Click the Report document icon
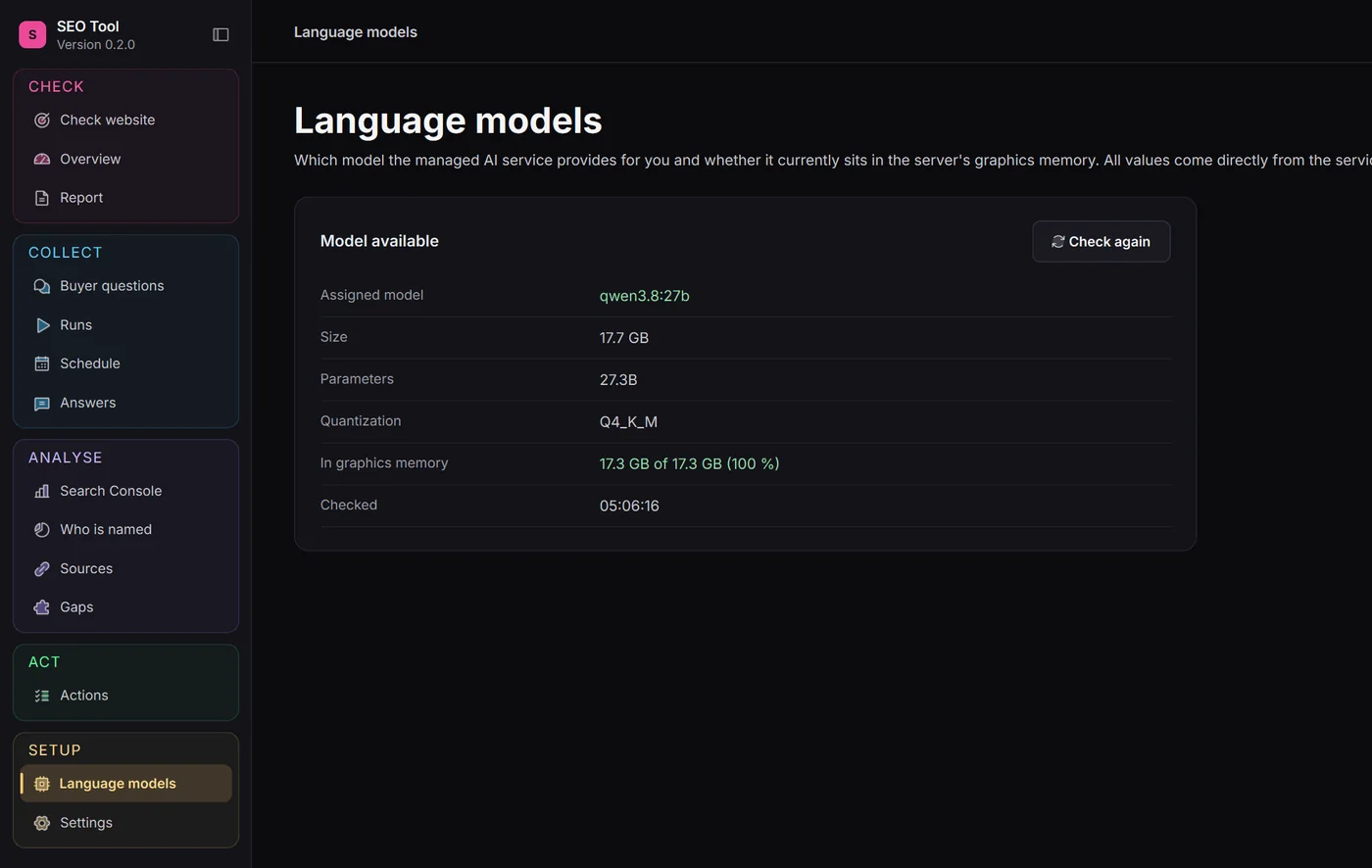Image resolution: width=1372 pixels, height=868 pixels. [42, 198]
